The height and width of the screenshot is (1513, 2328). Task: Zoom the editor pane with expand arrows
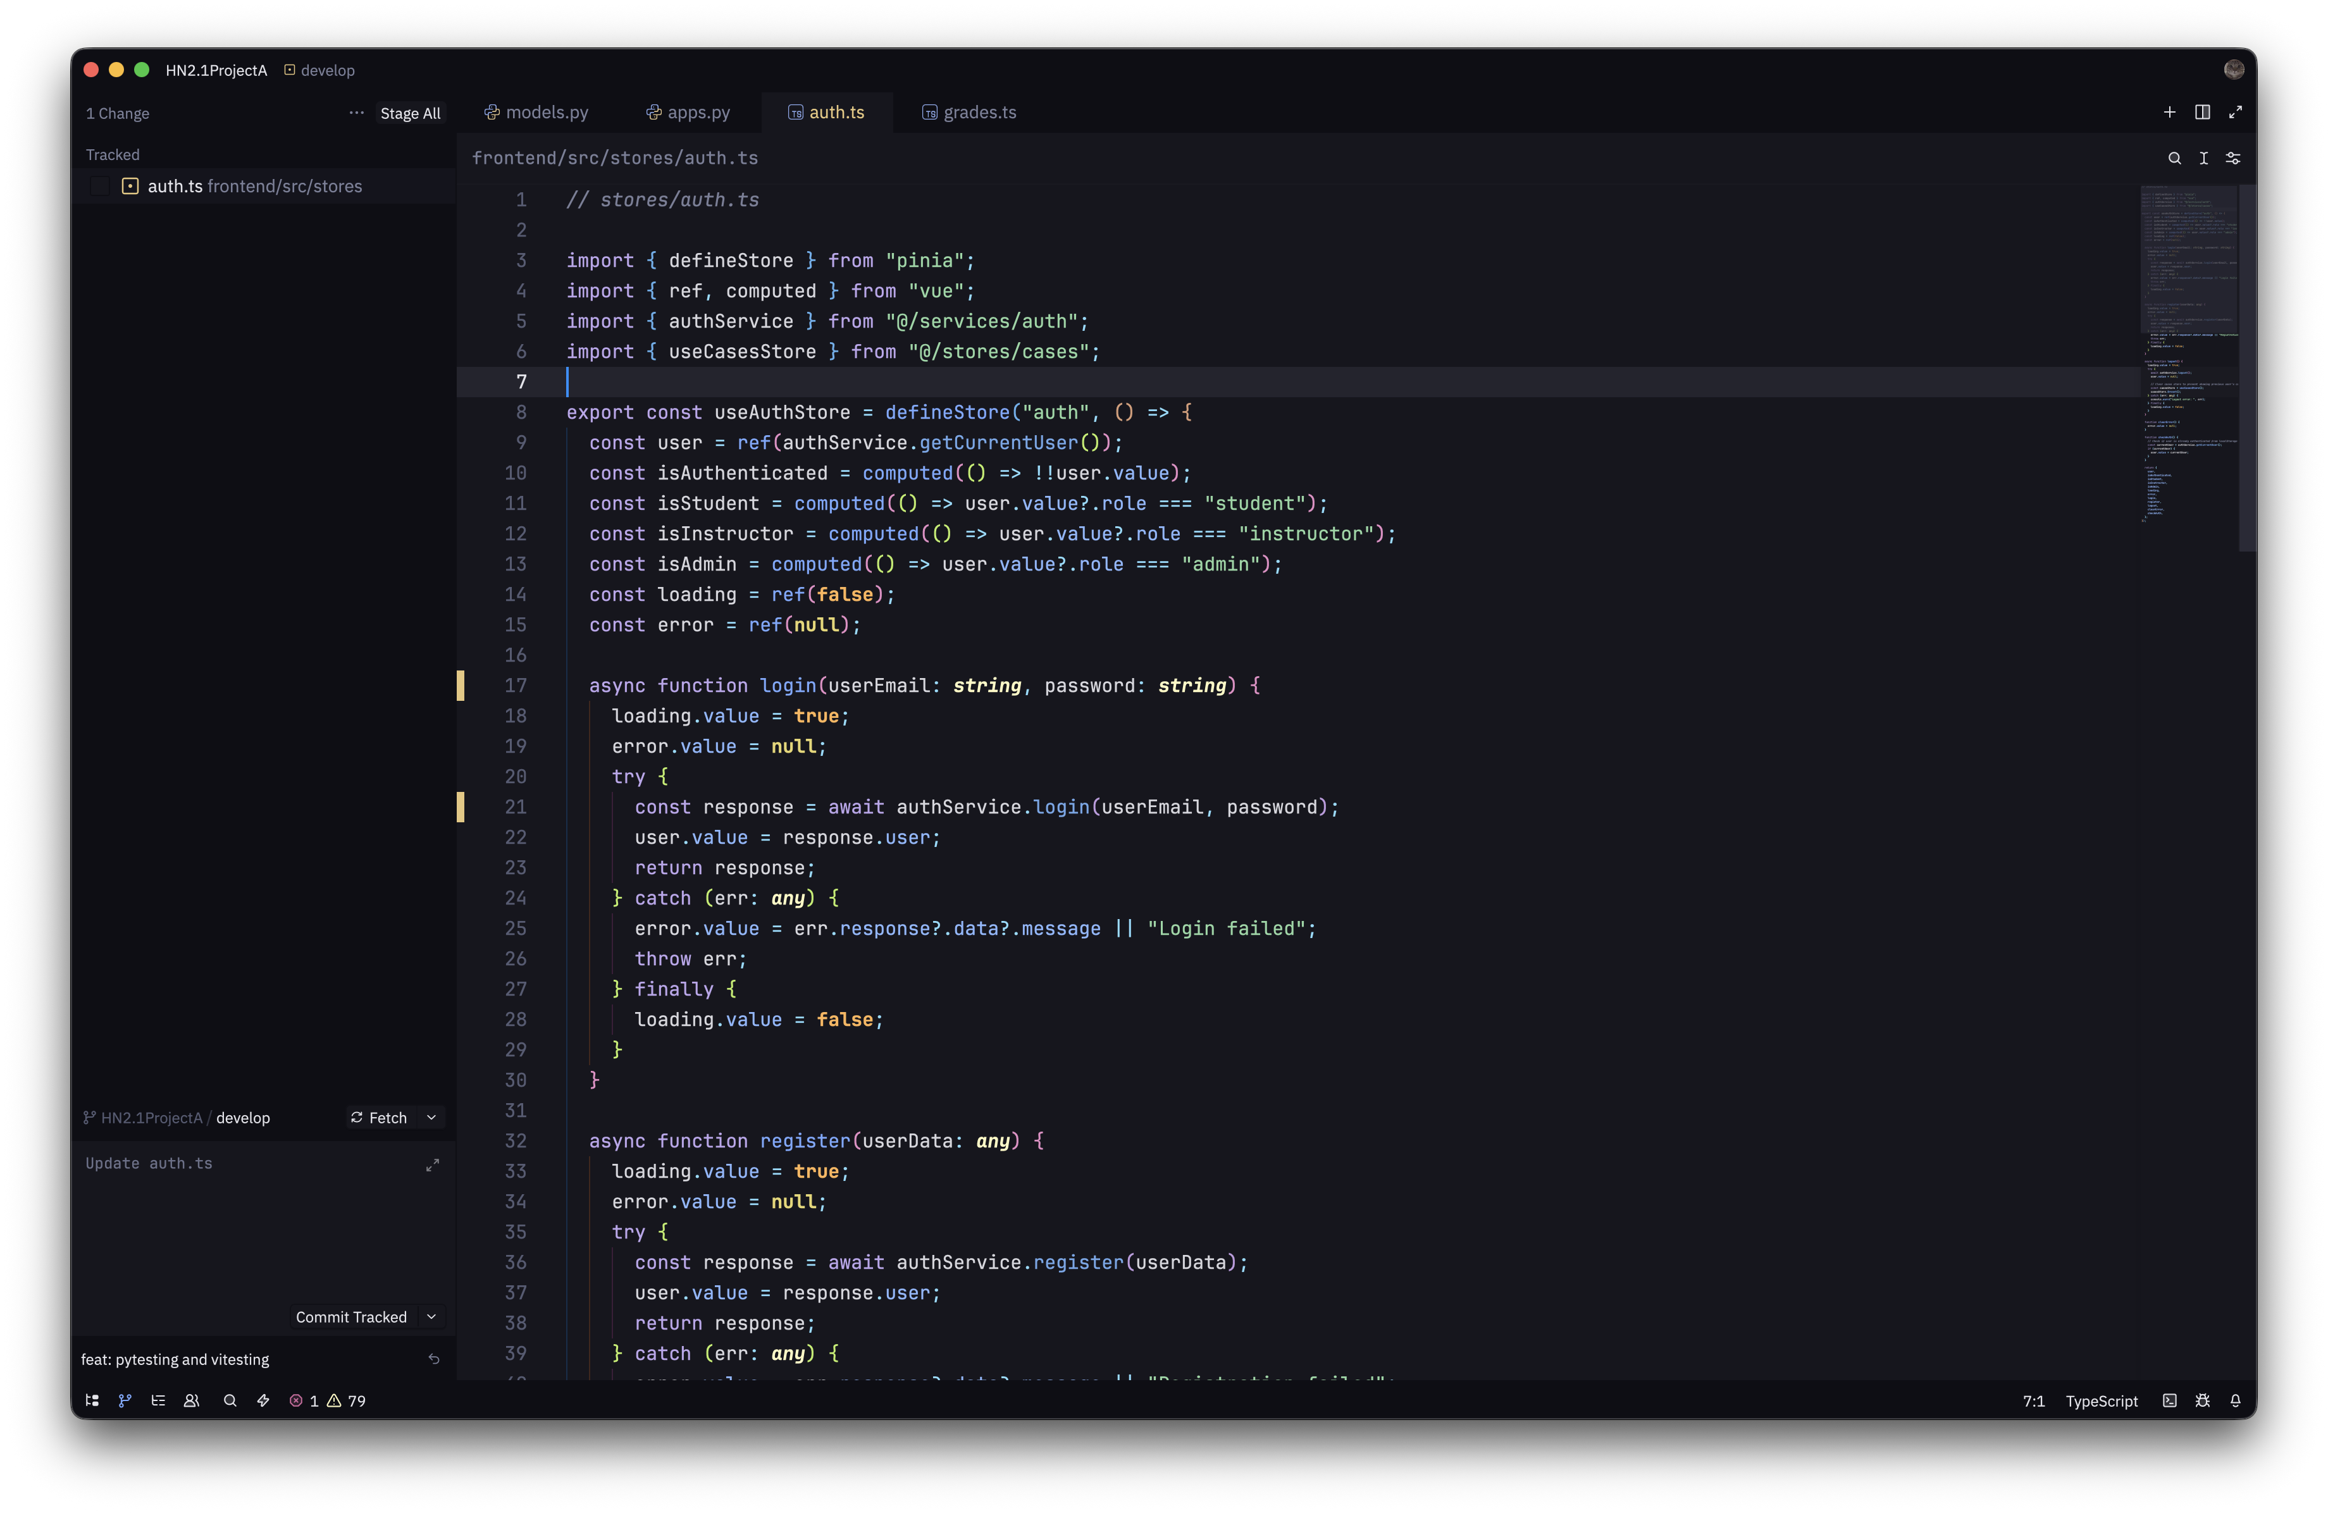(2235, 113)
